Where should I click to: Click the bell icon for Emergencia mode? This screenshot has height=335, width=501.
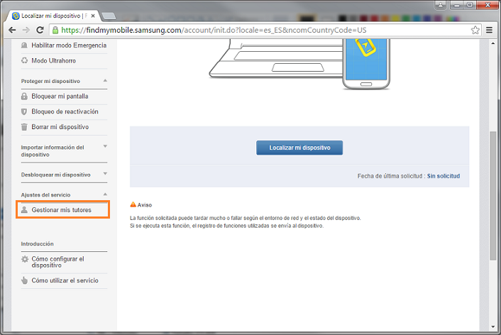point(24,45)
